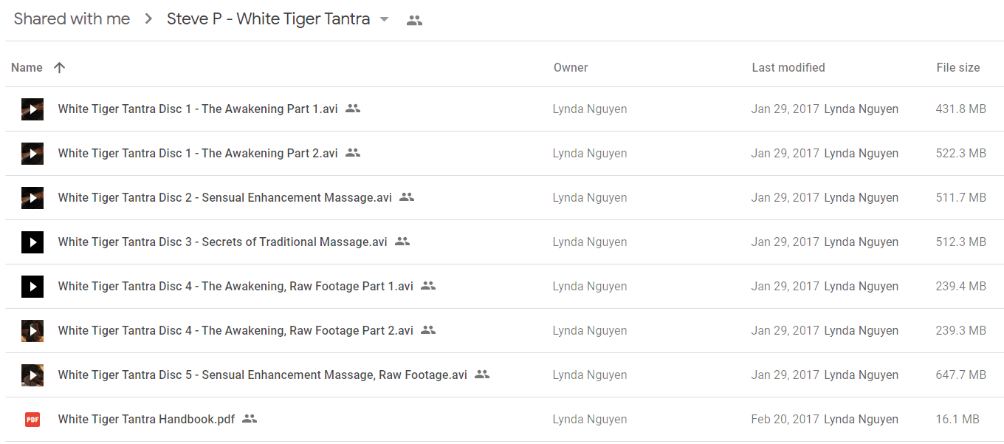Click shared icon next to Disc 5 Raw Footage.avi
1004x444 pixels.
[x=482, y=375]
